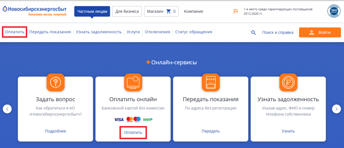Image resolution: width=344 pixels, height=148 pixels.
Task: Open the Магазин cart button
Action: [161, 11]
